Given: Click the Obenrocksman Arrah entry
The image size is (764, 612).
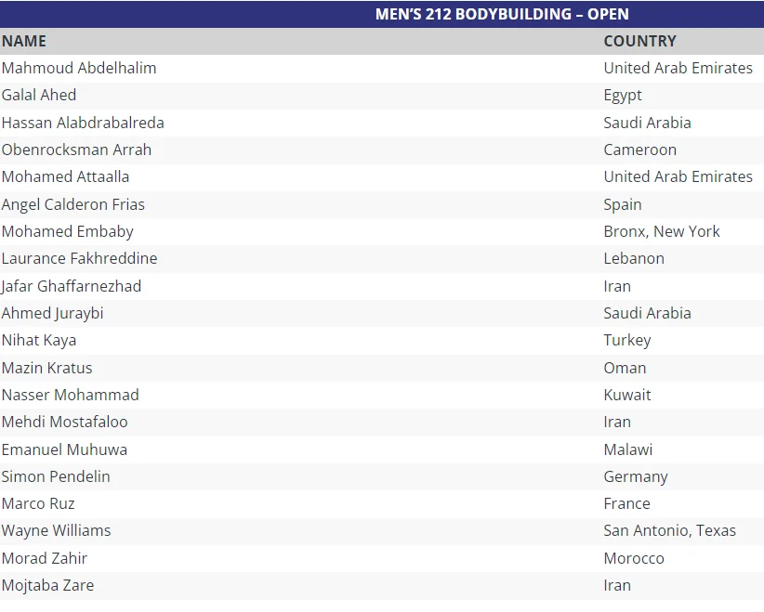Looking at the screenshot, I should coord(76,150).
